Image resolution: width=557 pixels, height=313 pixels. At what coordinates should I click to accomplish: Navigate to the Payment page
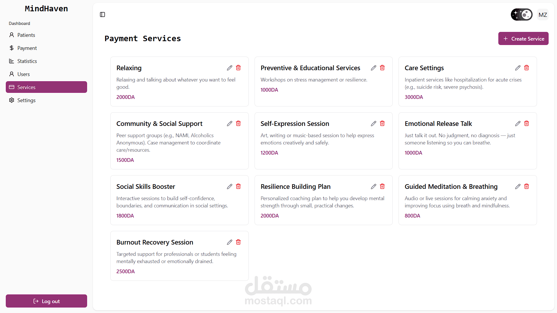pyautogui.click(x=27, y=48)
